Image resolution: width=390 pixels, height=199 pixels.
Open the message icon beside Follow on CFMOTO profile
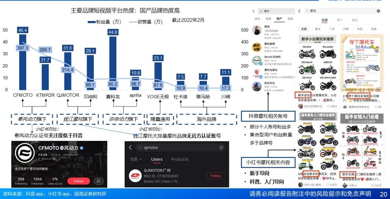(99, 181)
